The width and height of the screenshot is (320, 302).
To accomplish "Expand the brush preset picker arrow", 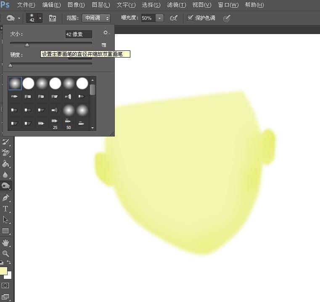I will coord(40,18).
